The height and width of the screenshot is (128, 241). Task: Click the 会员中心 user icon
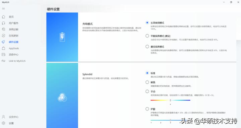(x=3, y=117)
